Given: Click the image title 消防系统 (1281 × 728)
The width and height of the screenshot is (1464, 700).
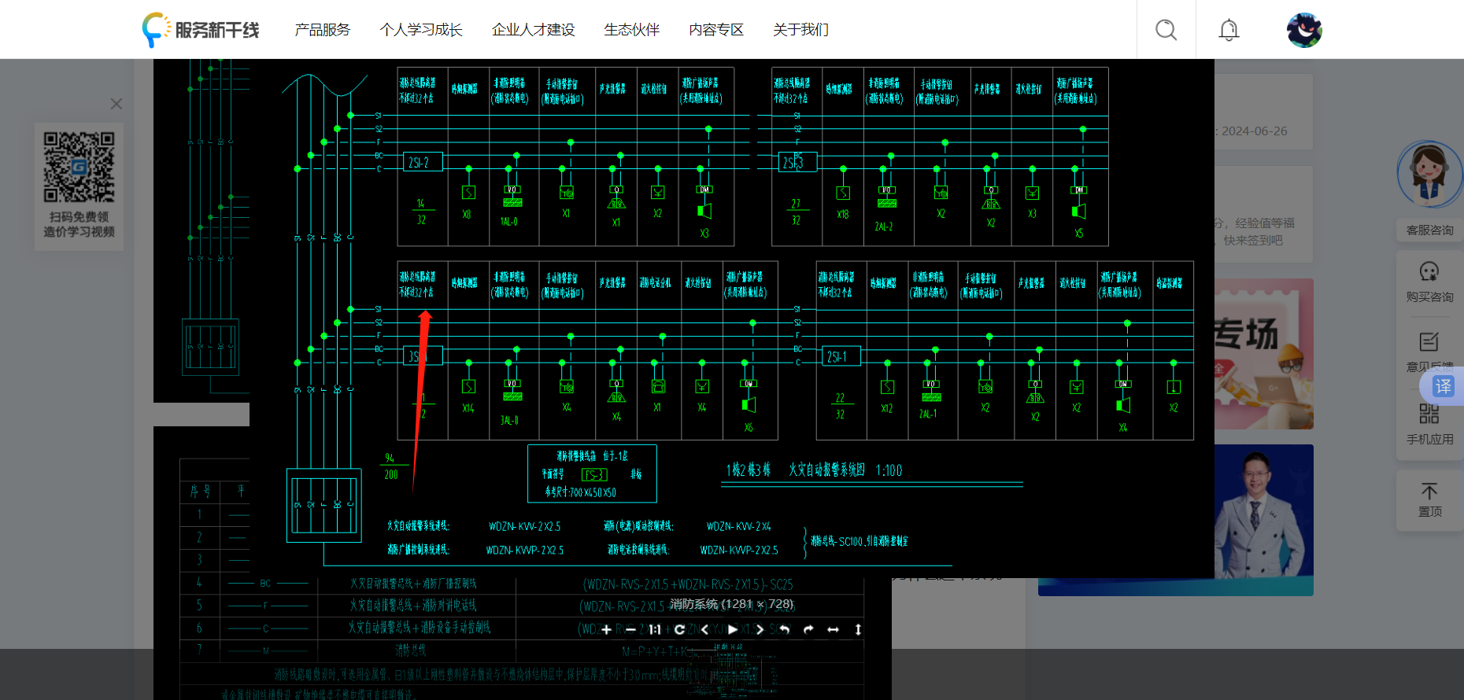Looking at the screenshot, I should point(732,604).
